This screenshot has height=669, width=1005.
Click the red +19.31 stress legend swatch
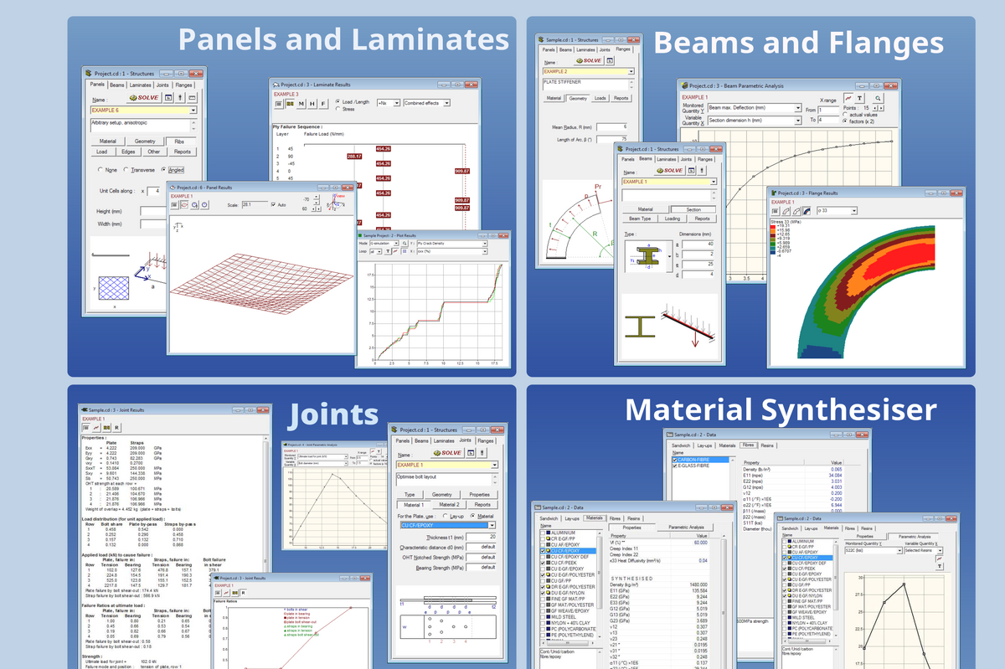(773, 225)
